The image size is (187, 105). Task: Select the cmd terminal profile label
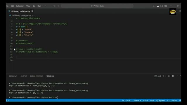[x=158, y=76]
